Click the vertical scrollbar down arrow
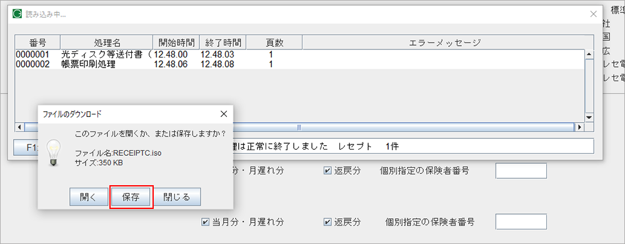Screen dimensions: 625x244 pos(589,118)
